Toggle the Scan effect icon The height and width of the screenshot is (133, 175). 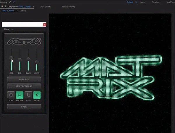11,95
